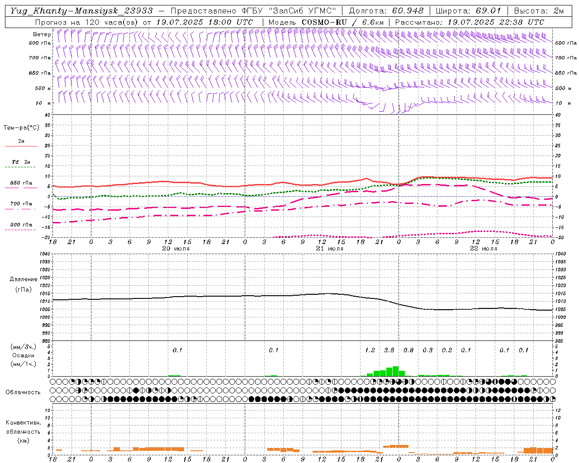Click the red line sample under the 2м legend
Viewport: 579px width, 463px height.
pyautogui.click(x=21, y=146)
